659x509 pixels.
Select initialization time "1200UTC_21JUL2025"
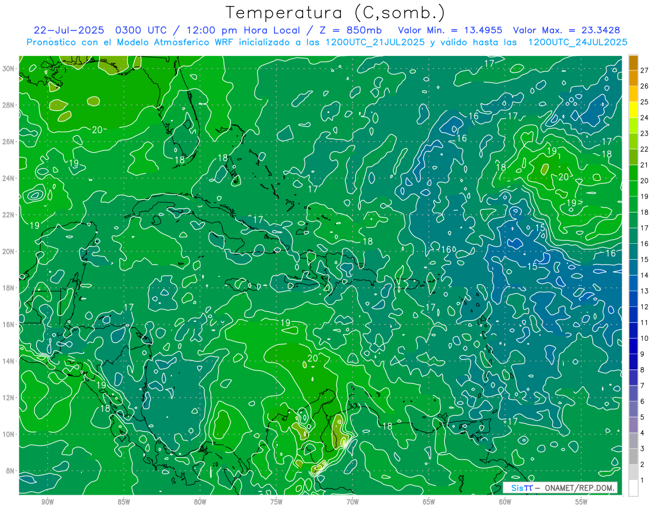pos(375,42)
